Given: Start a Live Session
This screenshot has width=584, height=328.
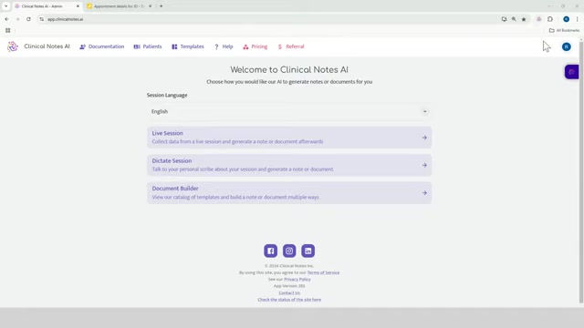Looking at the screenshot, I should tap(289, 138).
